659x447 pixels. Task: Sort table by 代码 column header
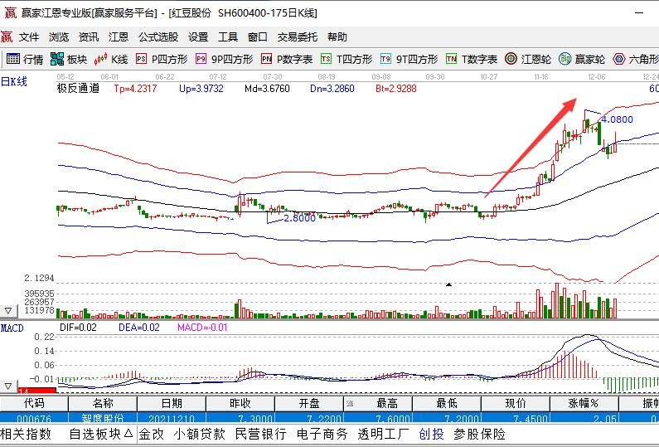click(x=34, y=403)
